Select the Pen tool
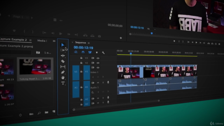Image resolution: width=224 pixels, height=126 pixels. point(63,72)
